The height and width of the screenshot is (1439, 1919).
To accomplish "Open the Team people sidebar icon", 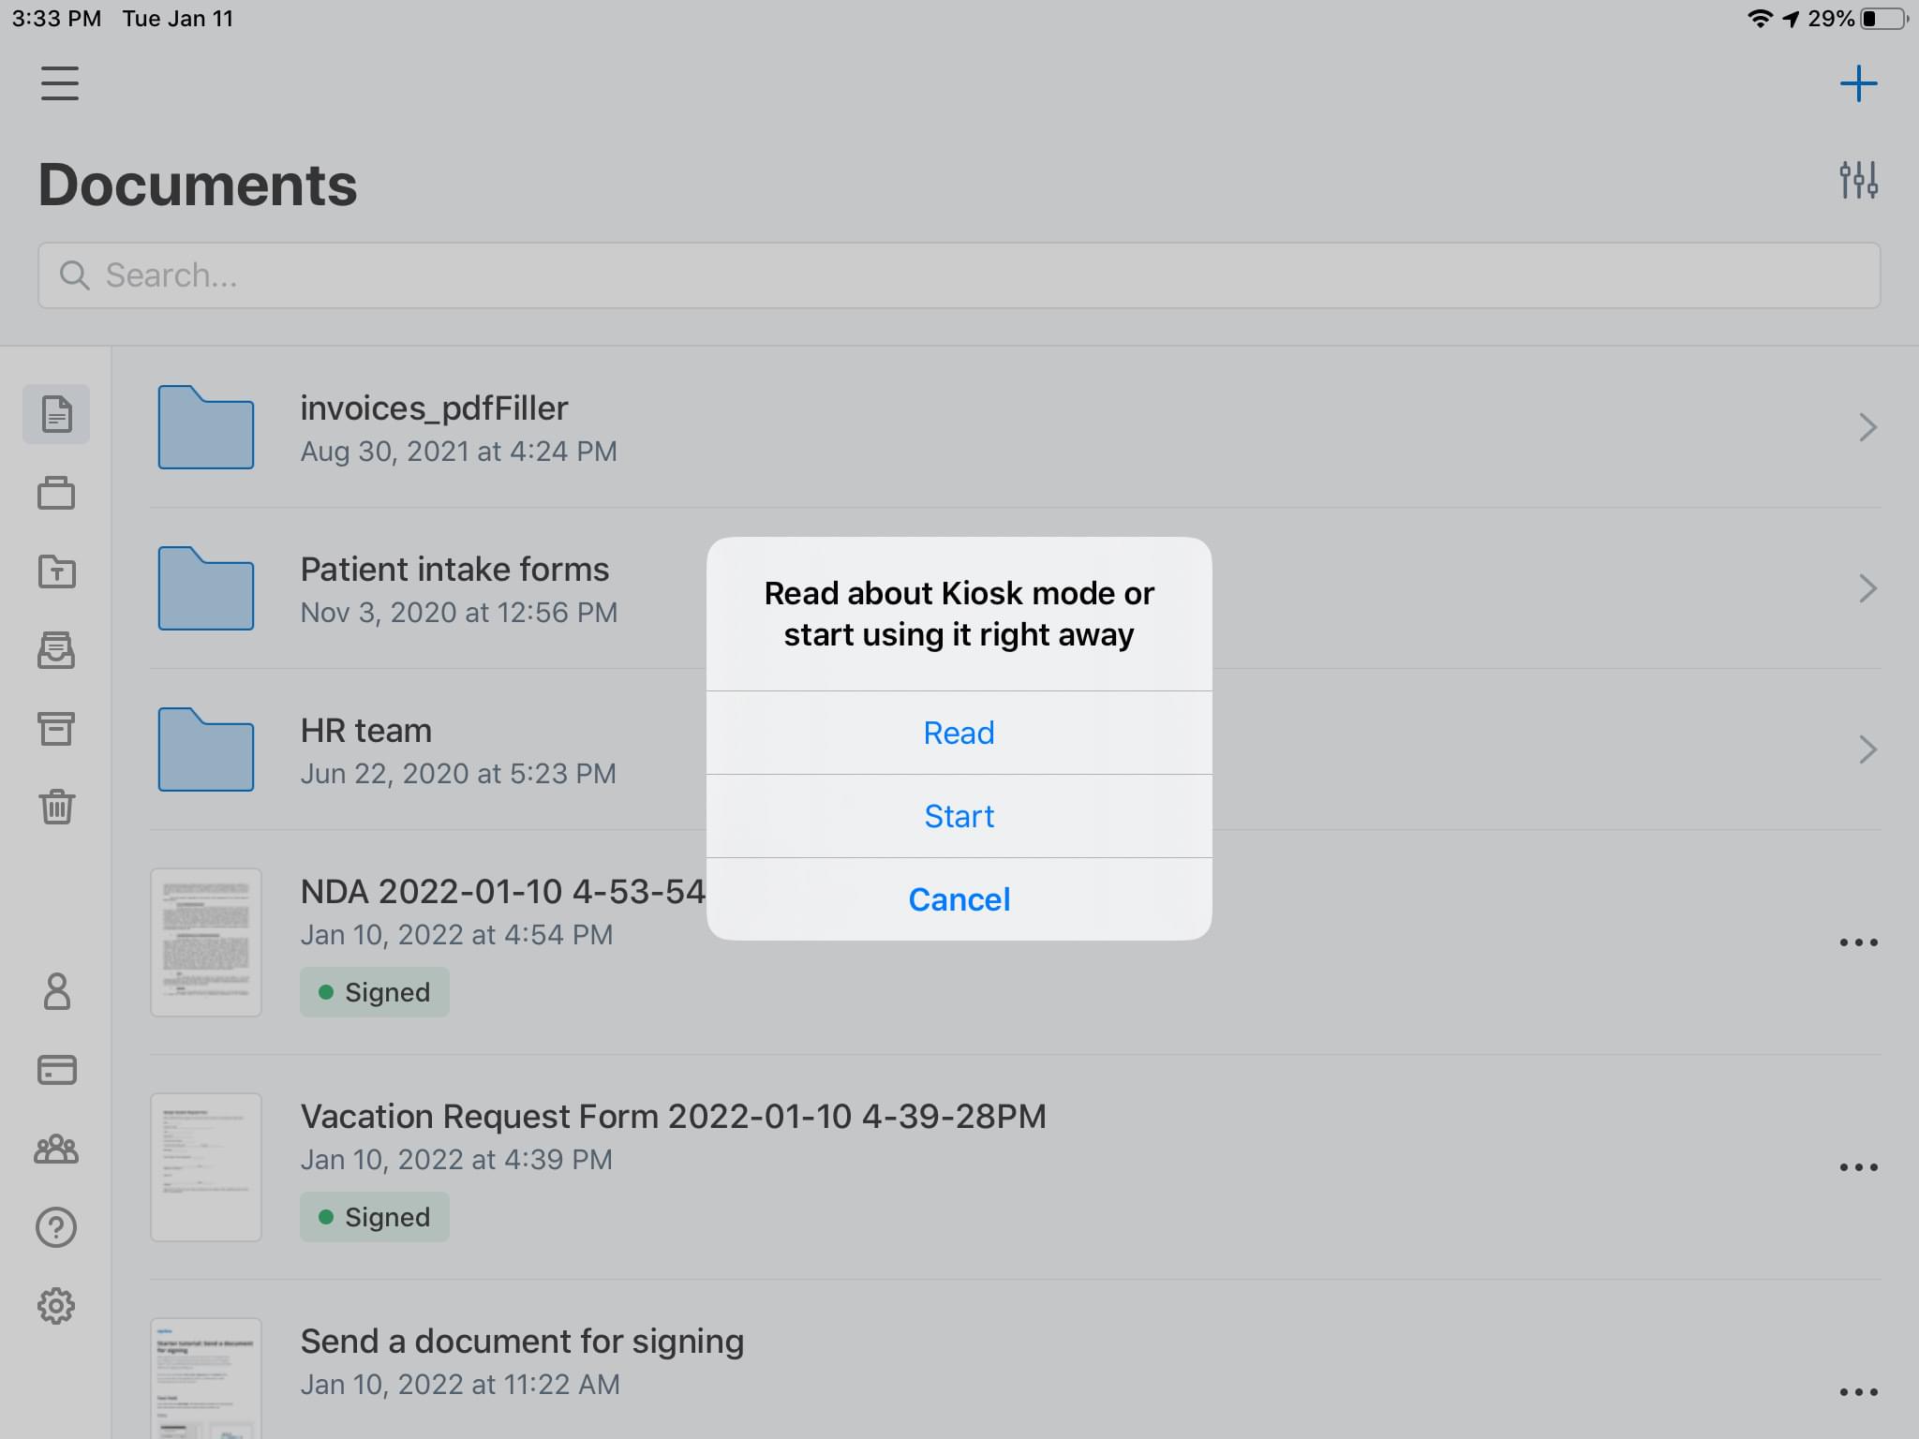I will (56, 1149).
